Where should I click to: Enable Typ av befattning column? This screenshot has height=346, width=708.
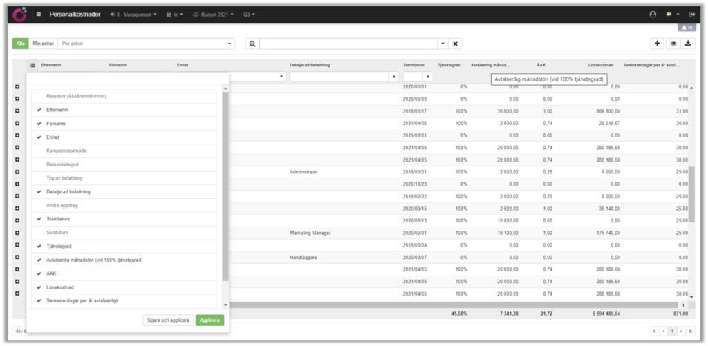(124, 178)
